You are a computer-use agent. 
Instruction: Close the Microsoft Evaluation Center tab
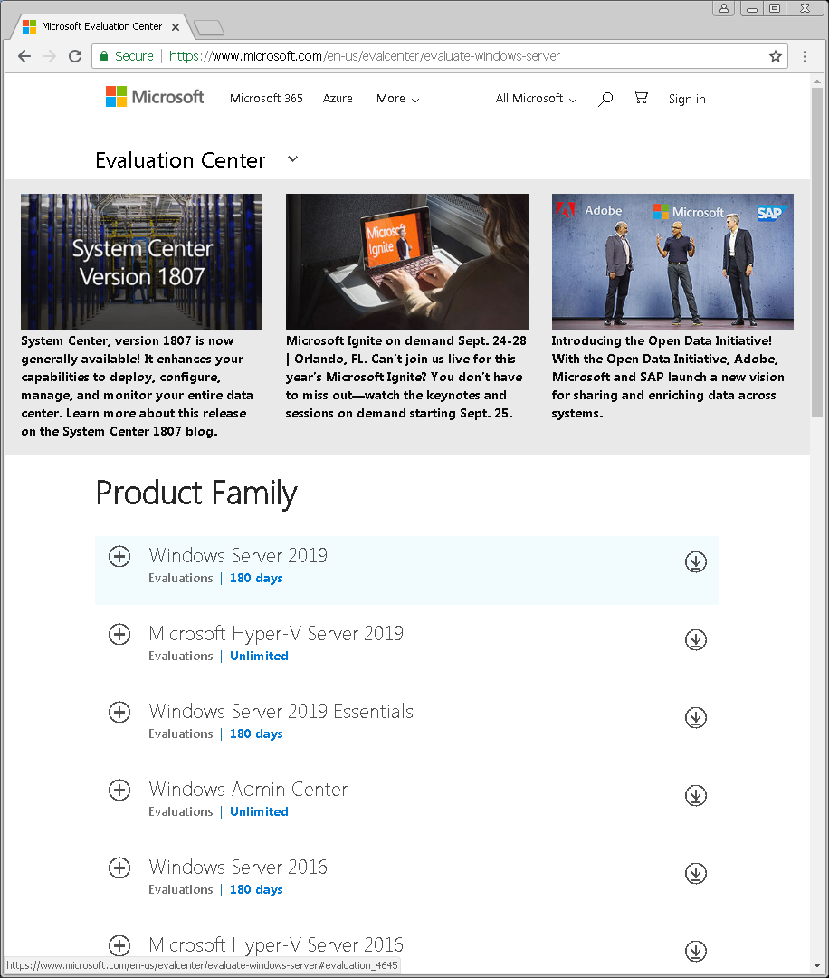176,27
